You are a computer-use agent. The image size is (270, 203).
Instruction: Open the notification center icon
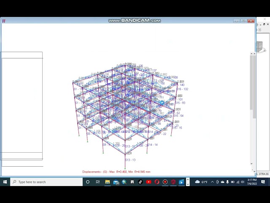pos(263,182)
